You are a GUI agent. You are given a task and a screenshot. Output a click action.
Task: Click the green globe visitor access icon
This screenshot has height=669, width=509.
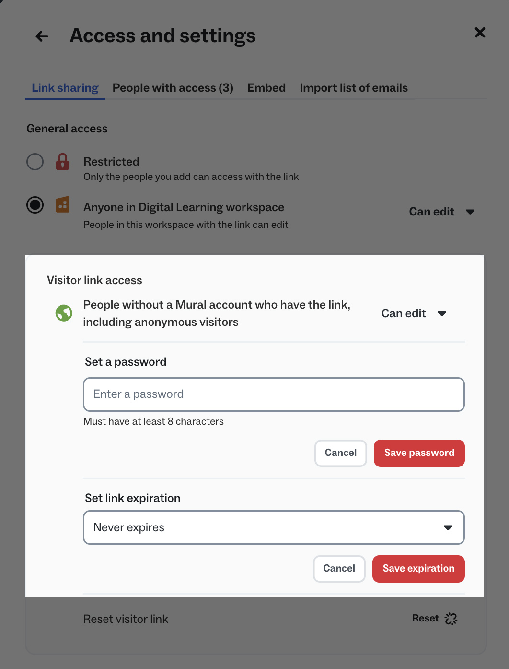point(64,313)
